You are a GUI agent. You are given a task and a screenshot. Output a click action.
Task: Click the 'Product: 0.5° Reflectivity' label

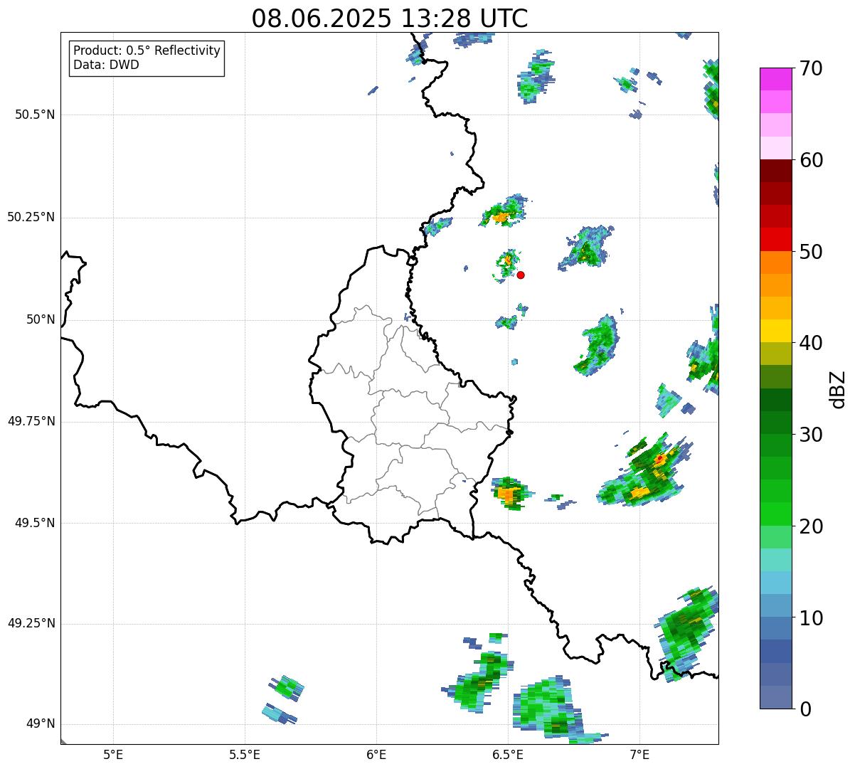(x=147, y=51)
